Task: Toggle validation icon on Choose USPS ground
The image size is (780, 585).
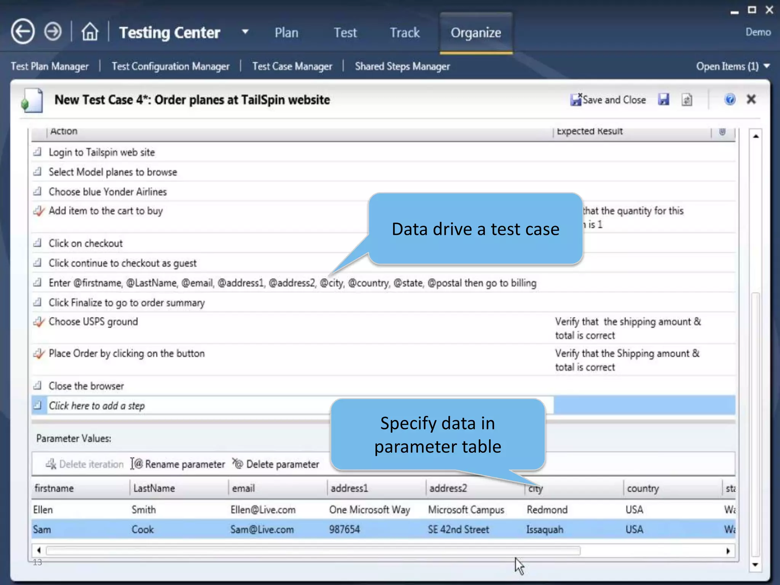Action: click(x=38, y=322)
